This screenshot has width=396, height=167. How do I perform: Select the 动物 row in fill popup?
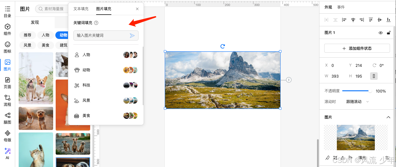point(106,70)
